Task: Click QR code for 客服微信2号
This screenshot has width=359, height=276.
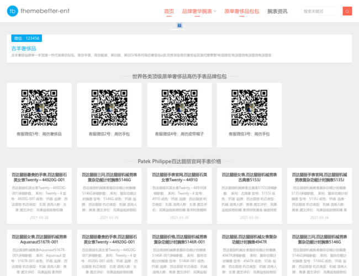Action: (109, 108)
